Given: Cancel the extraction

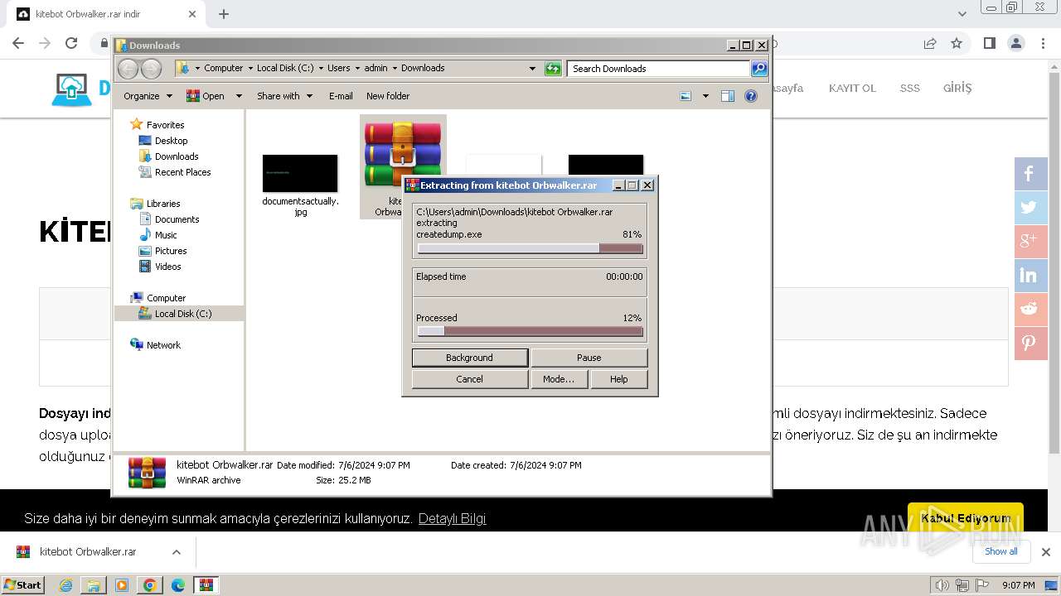Looking at the screenshot, I should [x=469, y=379].
